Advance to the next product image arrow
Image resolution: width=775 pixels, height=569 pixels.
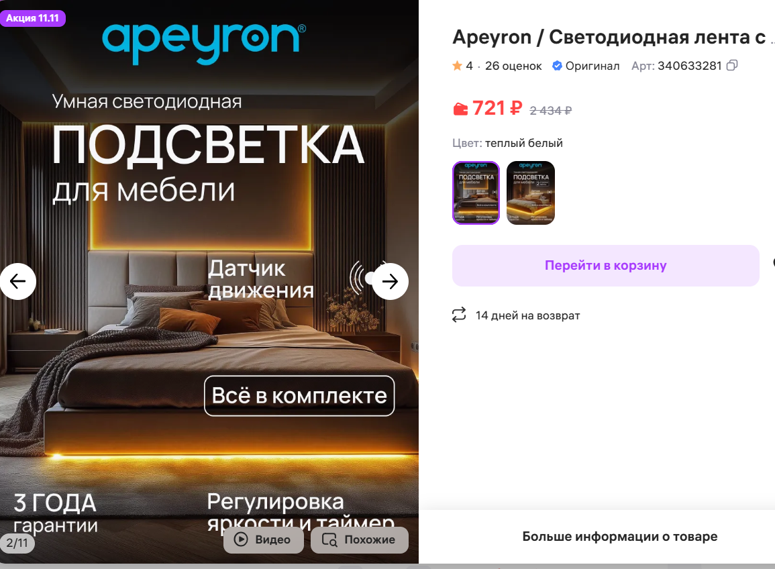(390, 281)
